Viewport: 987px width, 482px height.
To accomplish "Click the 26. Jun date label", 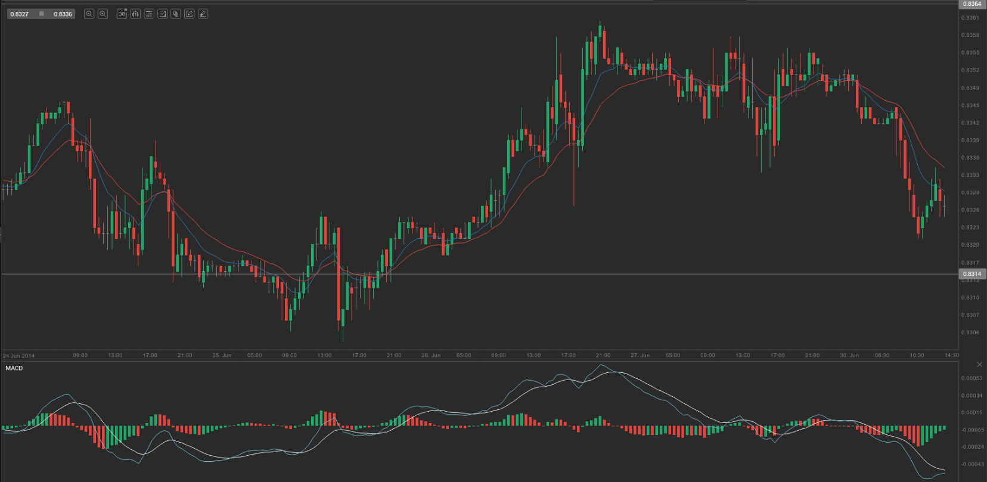I will click(431, 355).
